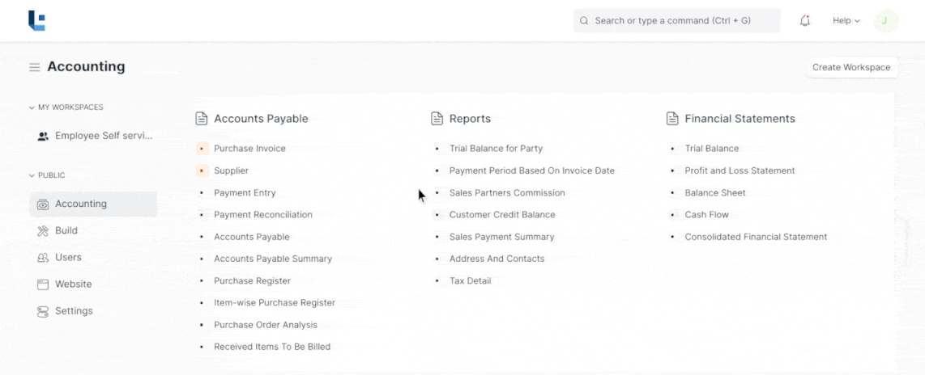Image resolution: width=925 pixels, height=375 pixels.
Task: Open the Cash Flow statement
Action: pos(706,215)
